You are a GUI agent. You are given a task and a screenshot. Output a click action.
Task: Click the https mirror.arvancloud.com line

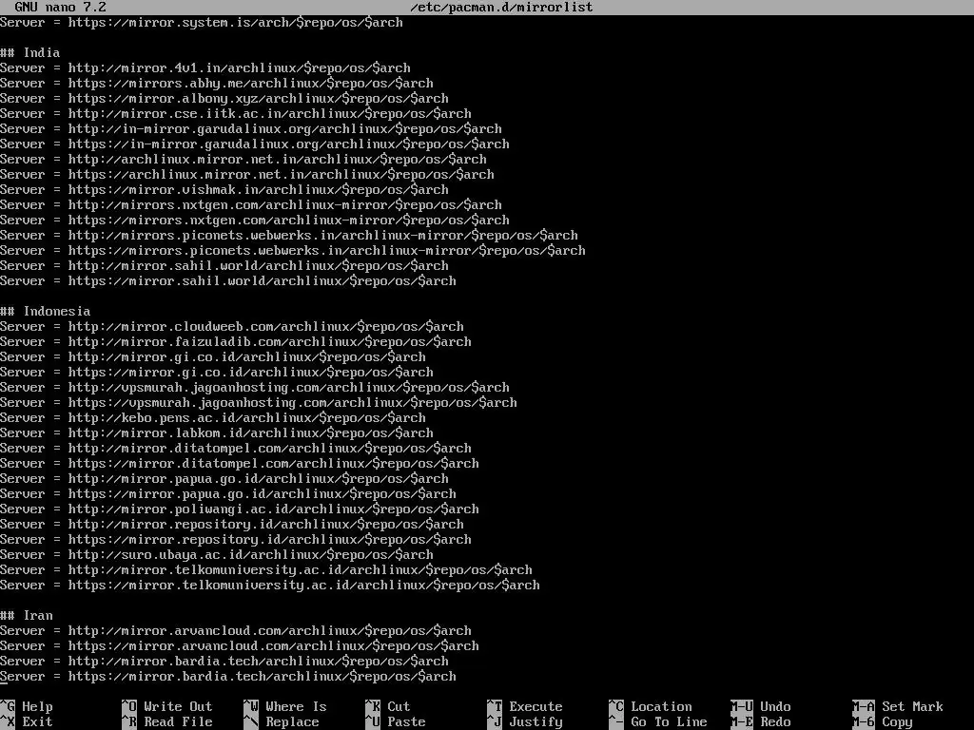tap(239, 645)
